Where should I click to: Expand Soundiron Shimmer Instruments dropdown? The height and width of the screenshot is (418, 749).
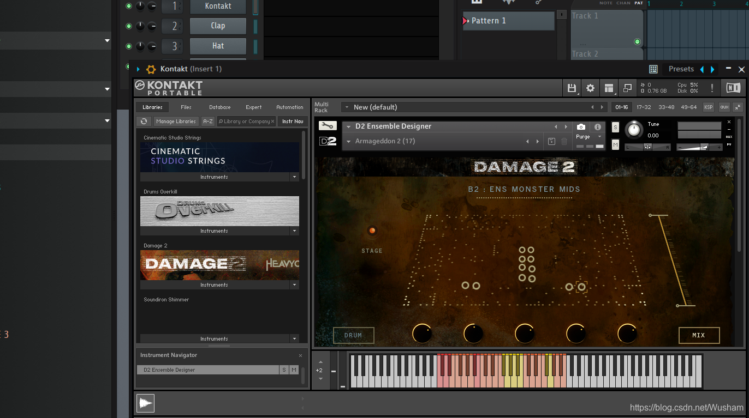[x=295, y=339]
